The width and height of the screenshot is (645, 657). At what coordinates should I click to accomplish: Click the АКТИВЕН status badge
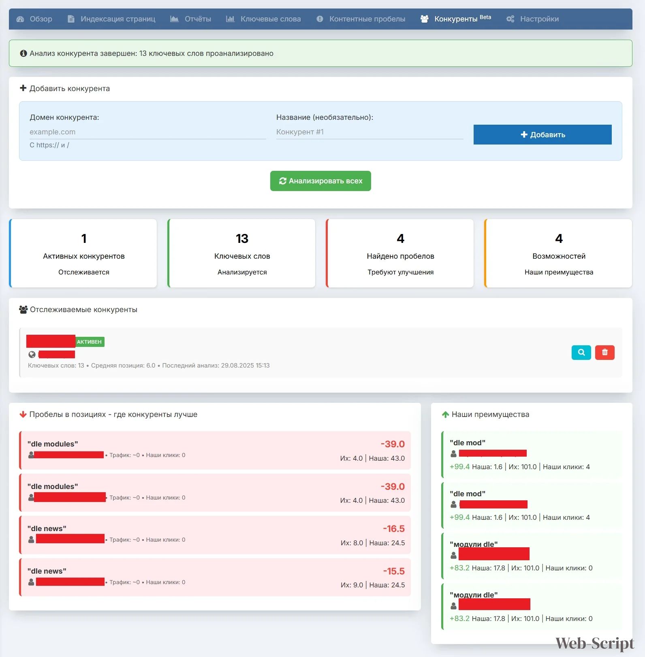click(x=90, y=342)
